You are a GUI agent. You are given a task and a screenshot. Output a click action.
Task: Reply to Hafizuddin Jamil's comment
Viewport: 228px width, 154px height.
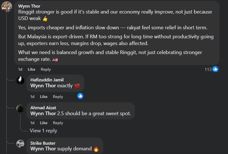tap(58, 97)
